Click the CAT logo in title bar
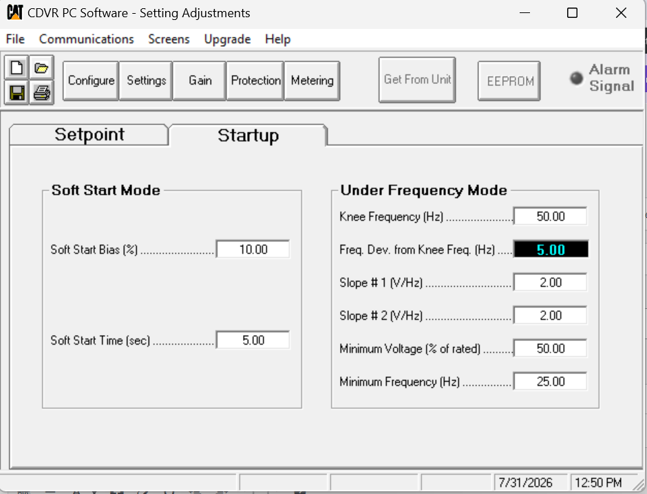 (x=15, y=12)
